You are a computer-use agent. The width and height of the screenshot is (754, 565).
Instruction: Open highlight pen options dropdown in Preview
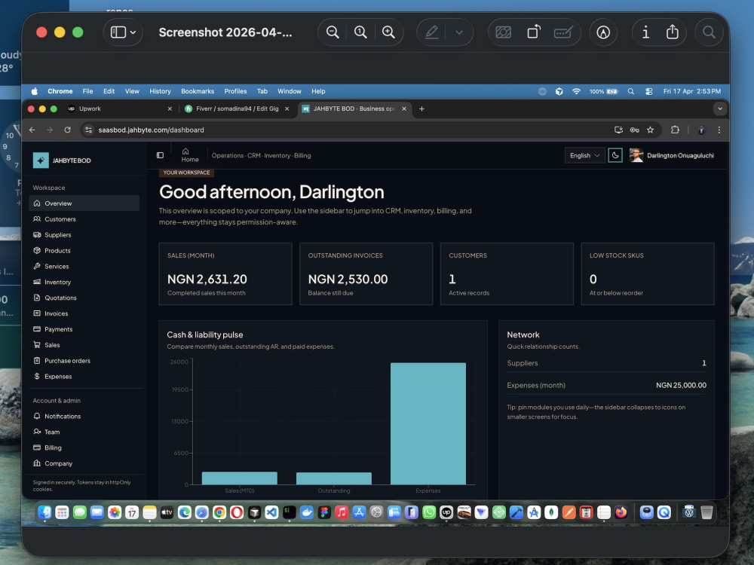[459, 32]
